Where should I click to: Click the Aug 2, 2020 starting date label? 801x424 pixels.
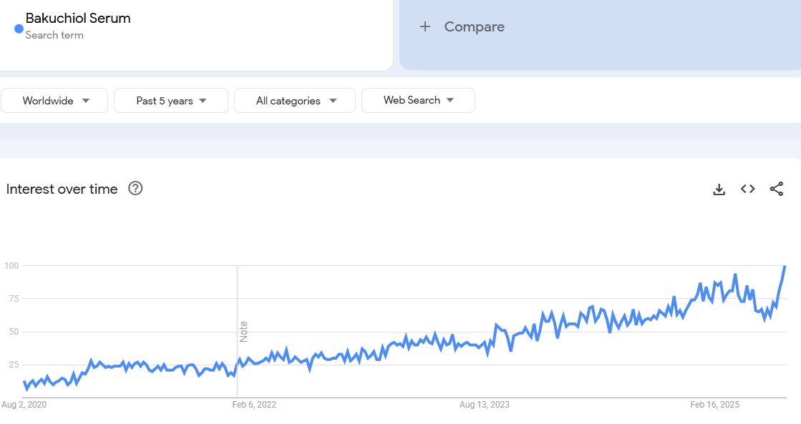[x=24, y=405]
